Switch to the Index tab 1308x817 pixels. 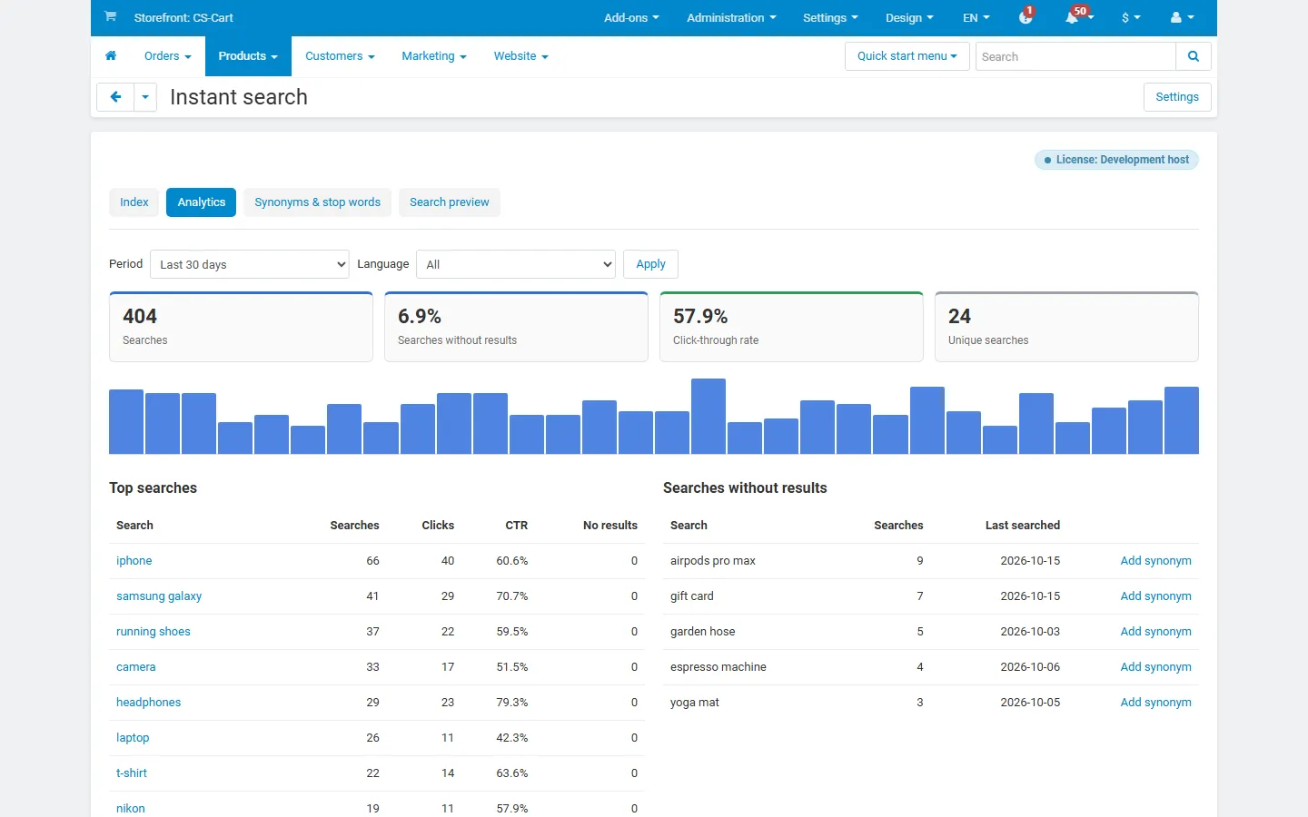pos(134,202)
